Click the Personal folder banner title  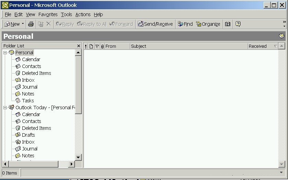click(x=18, y=36)
